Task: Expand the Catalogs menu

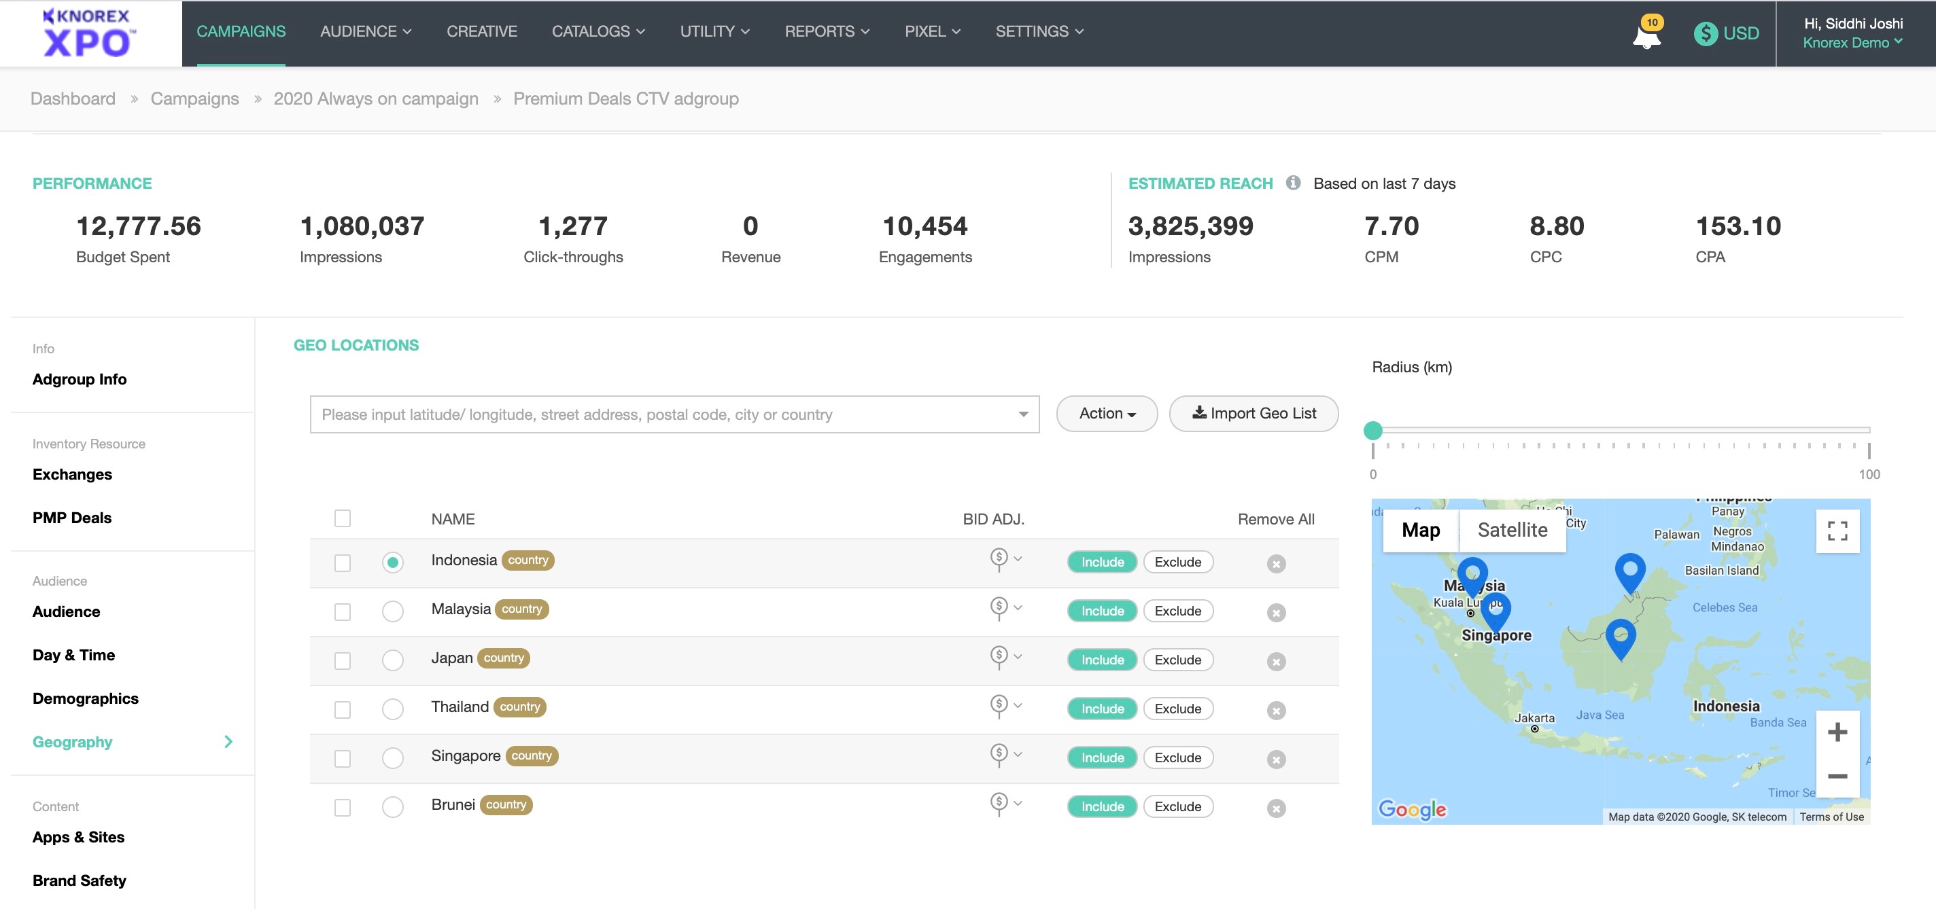Action: (598, 31)
